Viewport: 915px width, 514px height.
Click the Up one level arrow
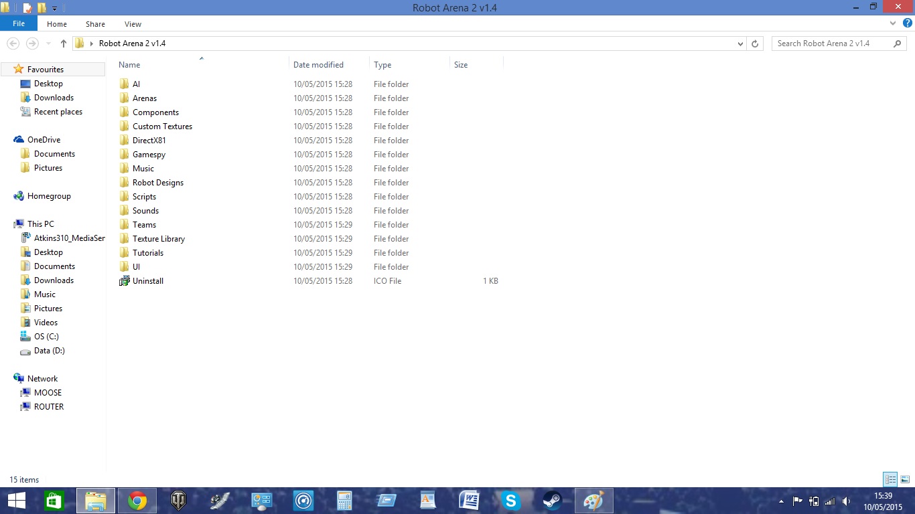point(64,44)
